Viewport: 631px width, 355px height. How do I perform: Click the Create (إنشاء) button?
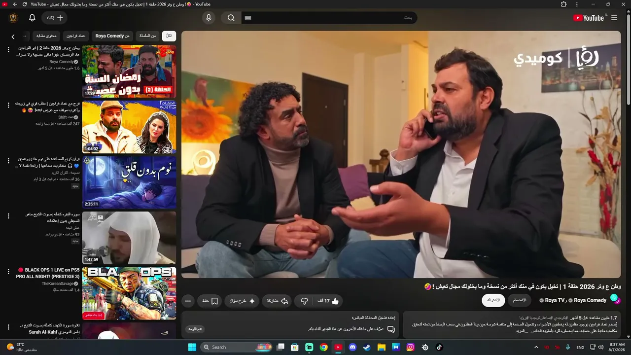point(55,18)
